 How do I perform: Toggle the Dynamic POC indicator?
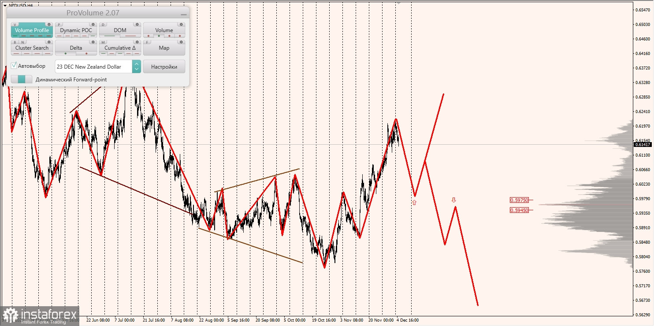coord(76,30)
